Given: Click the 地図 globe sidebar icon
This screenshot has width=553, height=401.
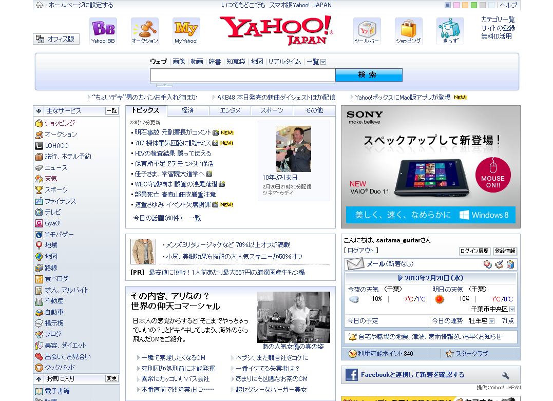Looking at the screenshot, I should [39, 257].
